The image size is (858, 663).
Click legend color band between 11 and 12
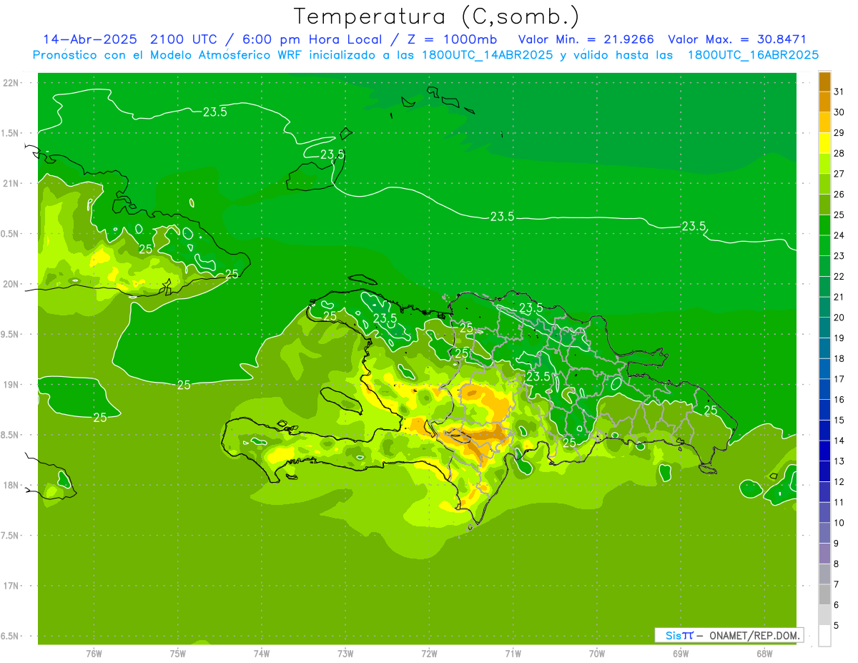[x=824, y=492]
